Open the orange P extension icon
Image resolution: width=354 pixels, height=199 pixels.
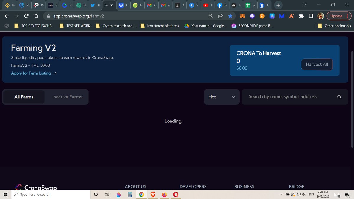tap(262, 16)
